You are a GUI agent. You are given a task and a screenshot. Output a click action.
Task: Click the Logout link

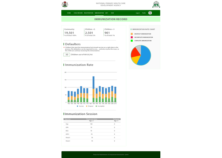(138, 13)
